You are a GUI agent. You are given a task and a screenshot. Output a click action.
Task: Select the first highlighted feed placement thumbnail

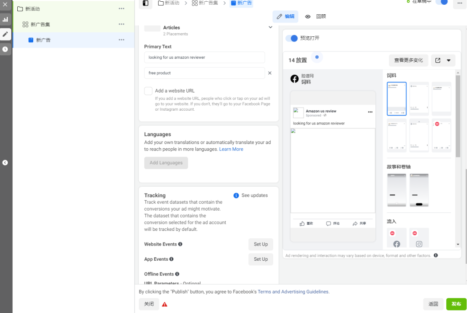pyautogui.click(x=397, y=99)
